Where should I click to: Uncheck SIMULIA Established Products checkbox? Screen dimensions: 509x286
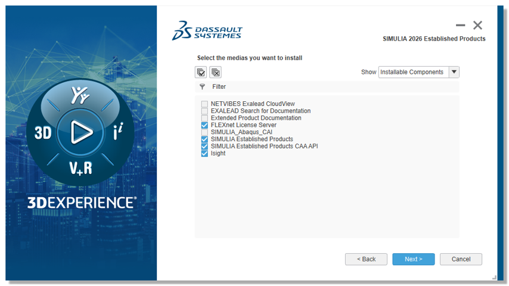pyautogui.click(x=204, y=139)
